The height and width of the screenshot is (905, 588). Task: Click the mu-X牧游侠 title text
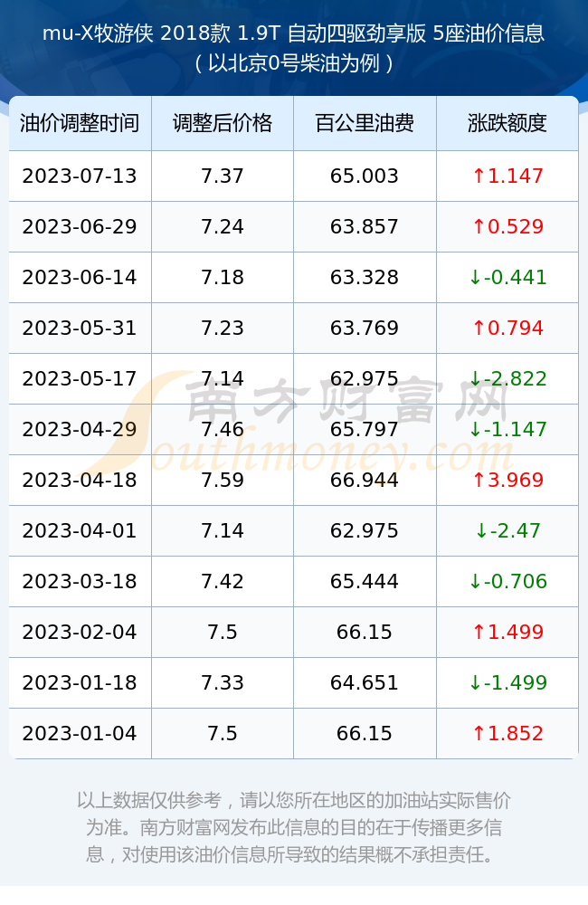tap(98, 33)
